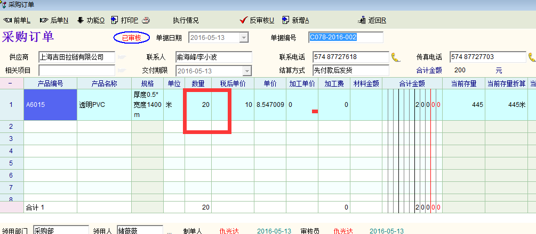Open the 功能O function menu
The width and height of the screenshot is (536, 234).
(91, 20)
